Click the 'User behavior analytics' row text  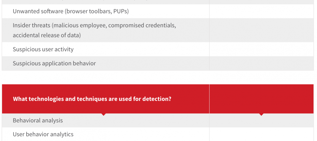pyautogui.click(x=43, y=134)
